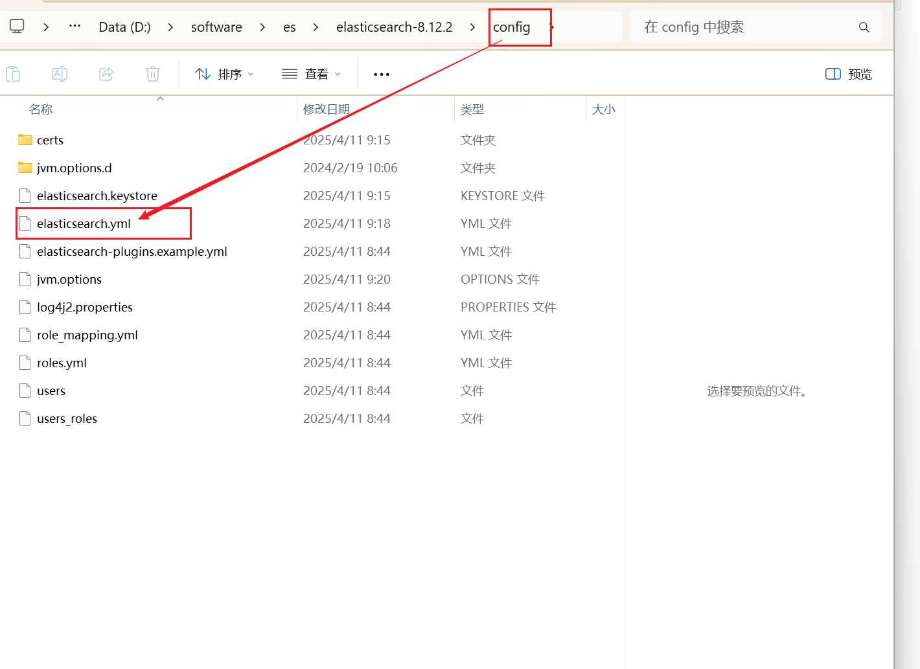Click the certs folder name
The image size is (920, 669).
point(50,140)
